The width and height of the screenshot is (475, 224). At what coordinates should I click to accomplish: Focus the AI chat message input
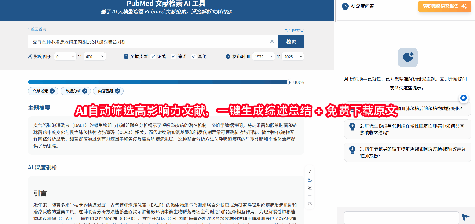coord(402,217)
